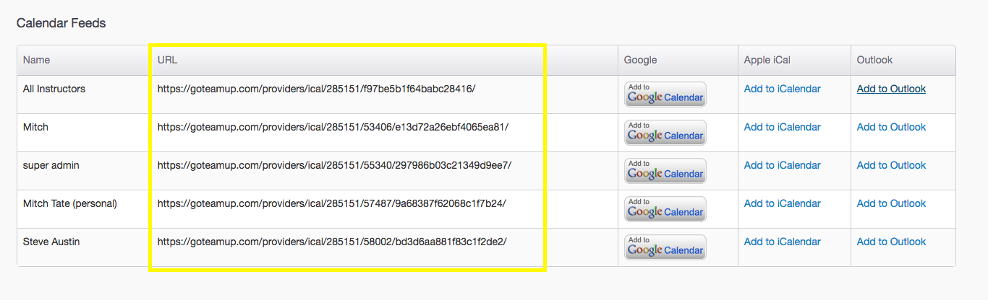Add super admin feed to Outlook
Screen dimensions: 988x300
(891, 165)
